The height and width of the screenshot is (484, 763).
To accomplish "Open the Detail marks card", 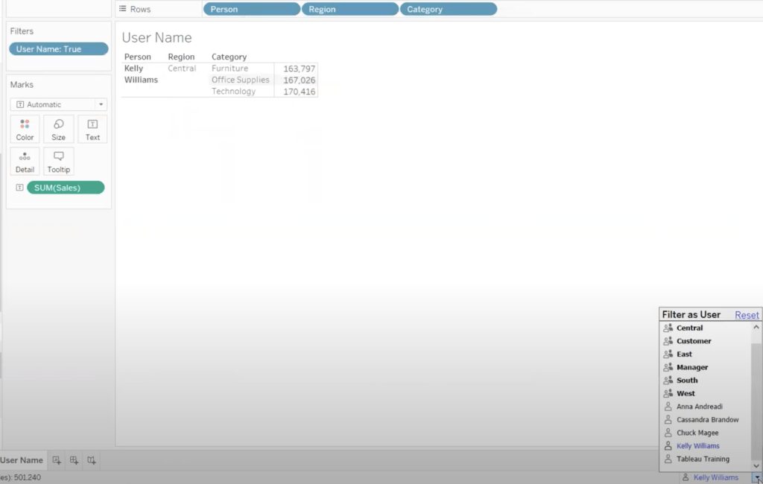I will click(25, 161).
